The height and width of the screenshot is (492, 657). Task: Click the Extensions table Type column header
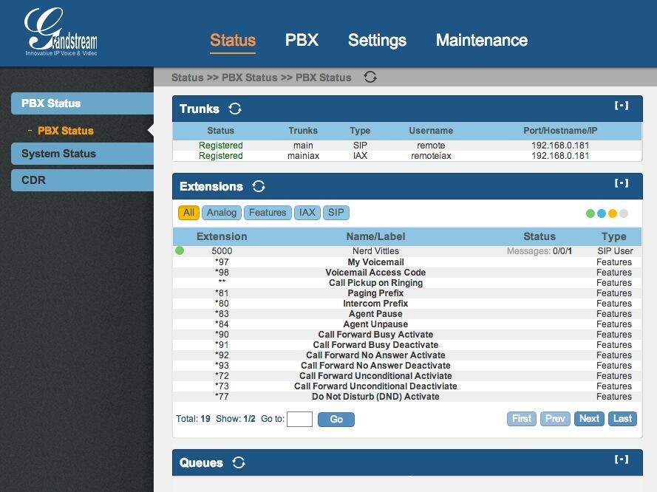614,236
